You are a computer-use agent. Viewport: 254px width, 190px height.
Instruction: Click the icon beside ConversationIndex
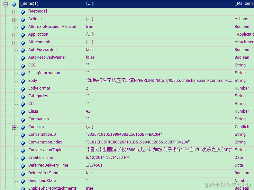pos(23,143)
